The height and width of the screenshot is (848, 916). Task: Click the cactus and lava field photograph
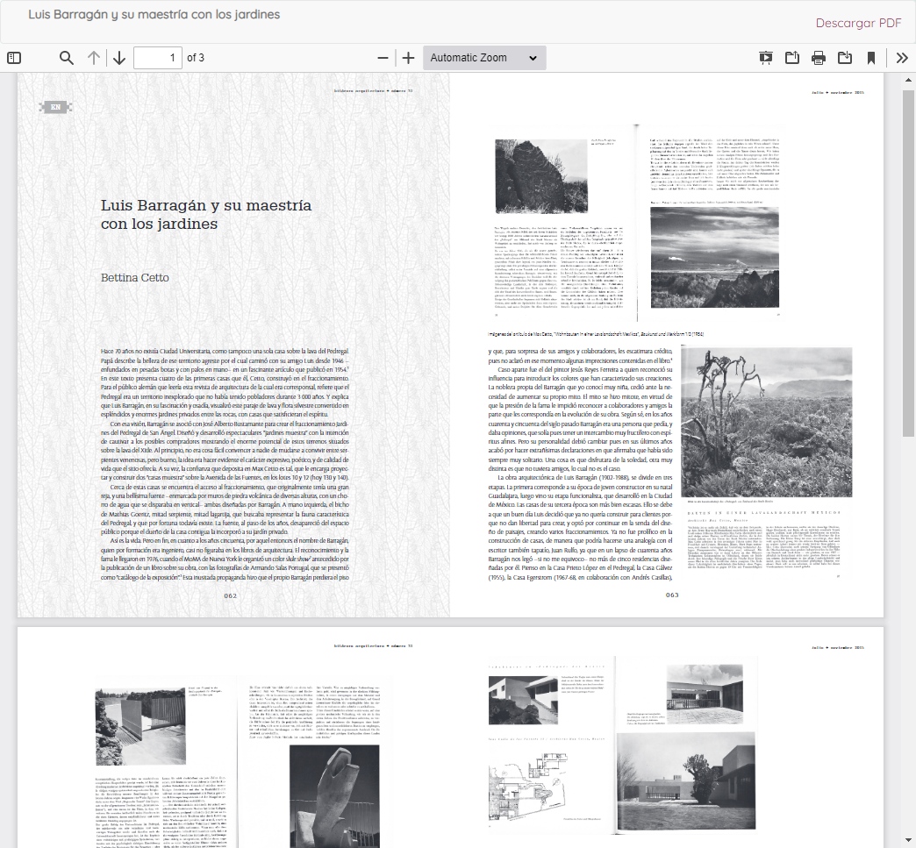(x=767, y=422)
